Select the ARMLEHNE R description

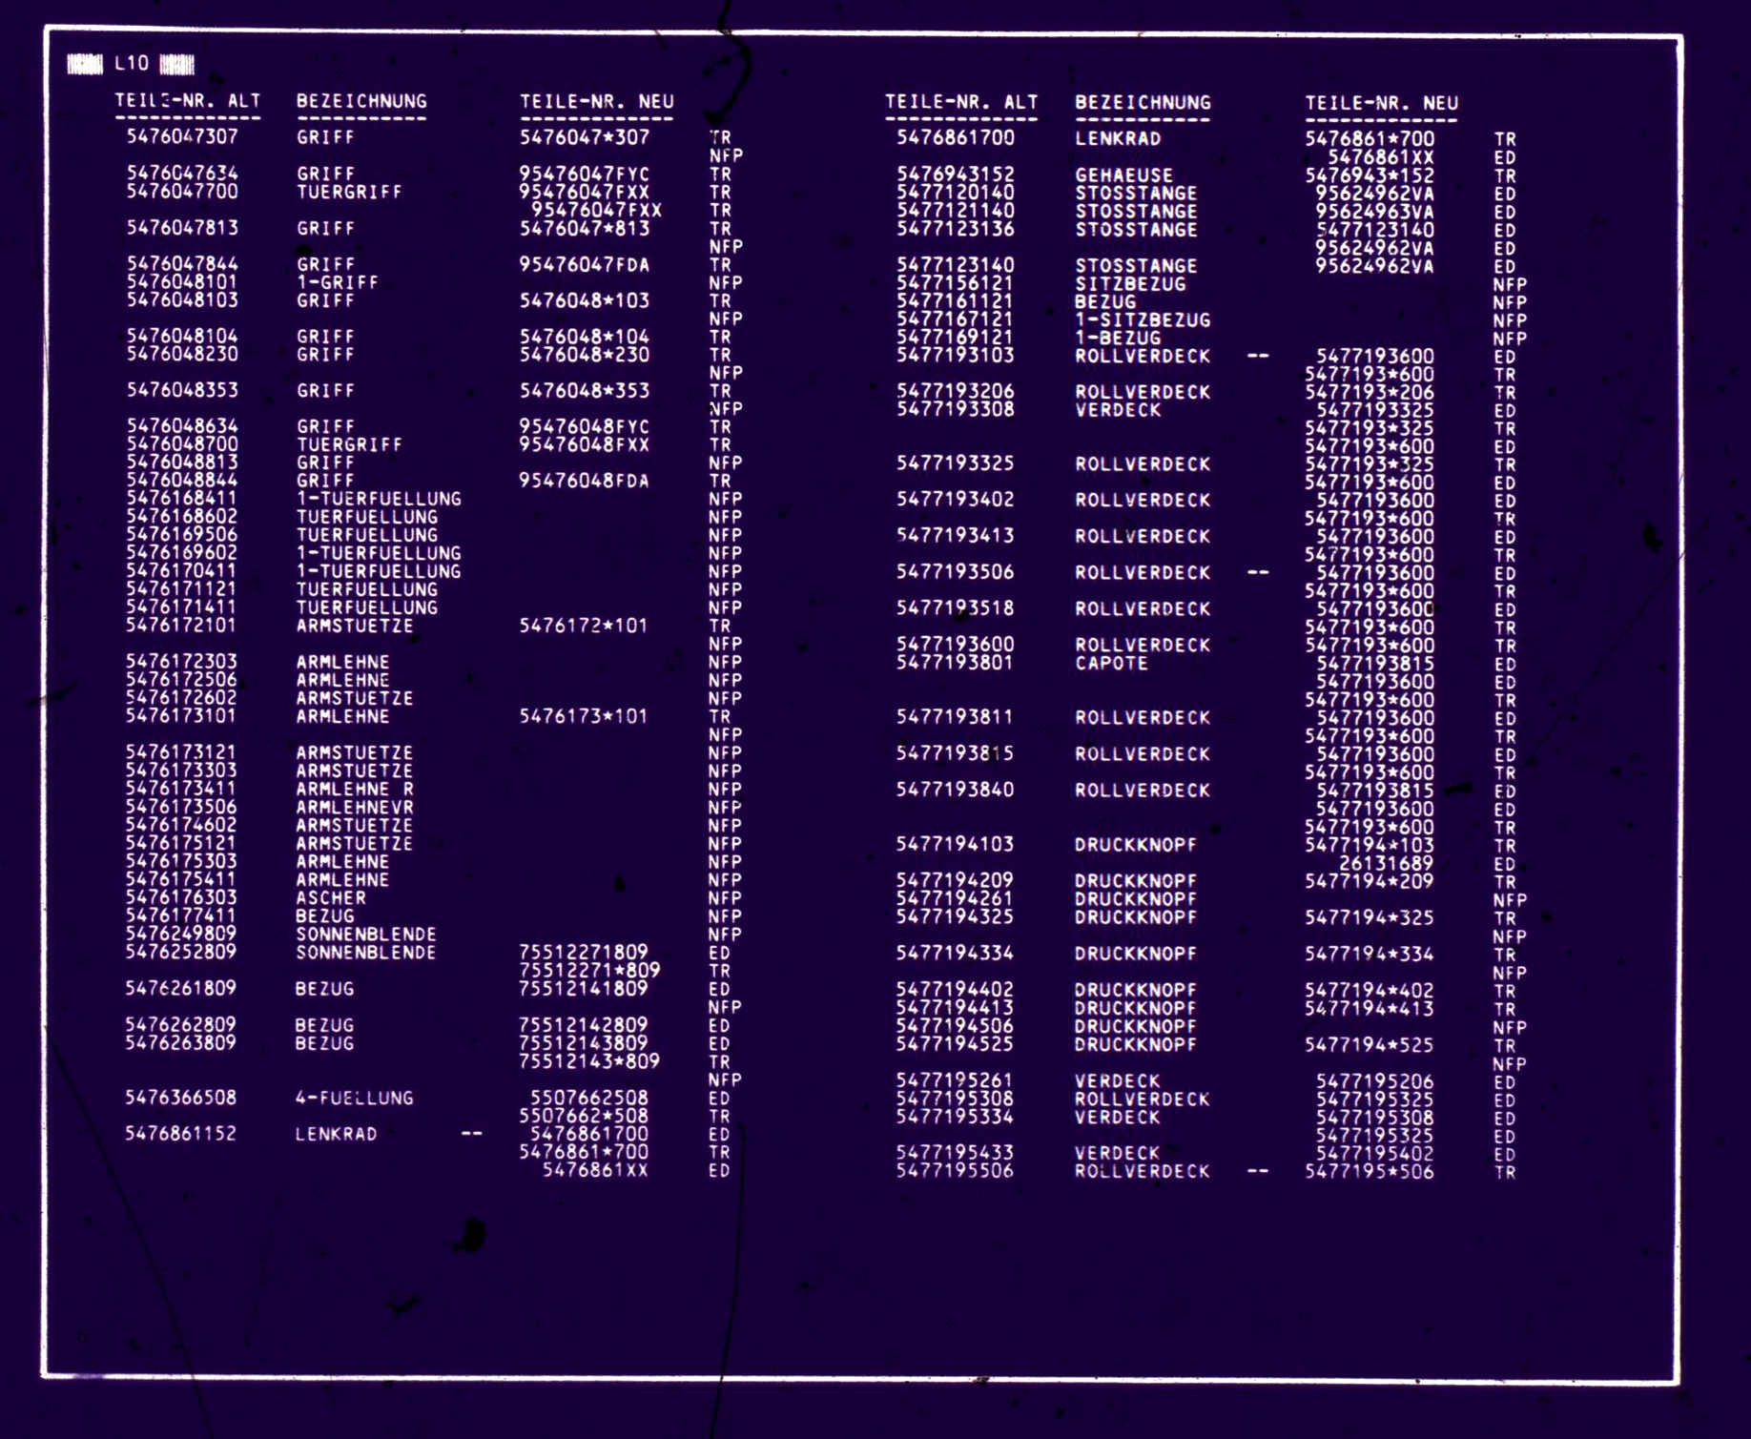point(355,789)
